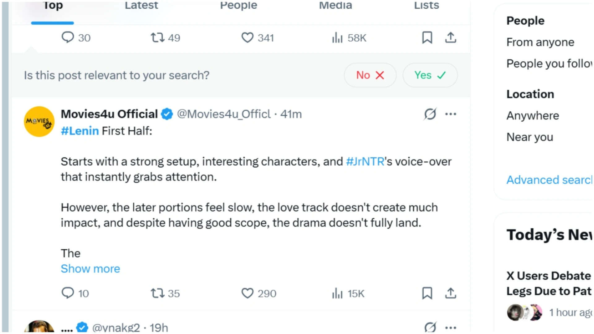
Task: Open the #JrNTR hashtag
Action: [x=365, y=161]
